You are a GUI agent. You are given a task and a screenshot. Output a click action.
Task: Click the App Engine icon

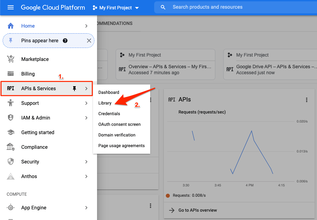11,207
